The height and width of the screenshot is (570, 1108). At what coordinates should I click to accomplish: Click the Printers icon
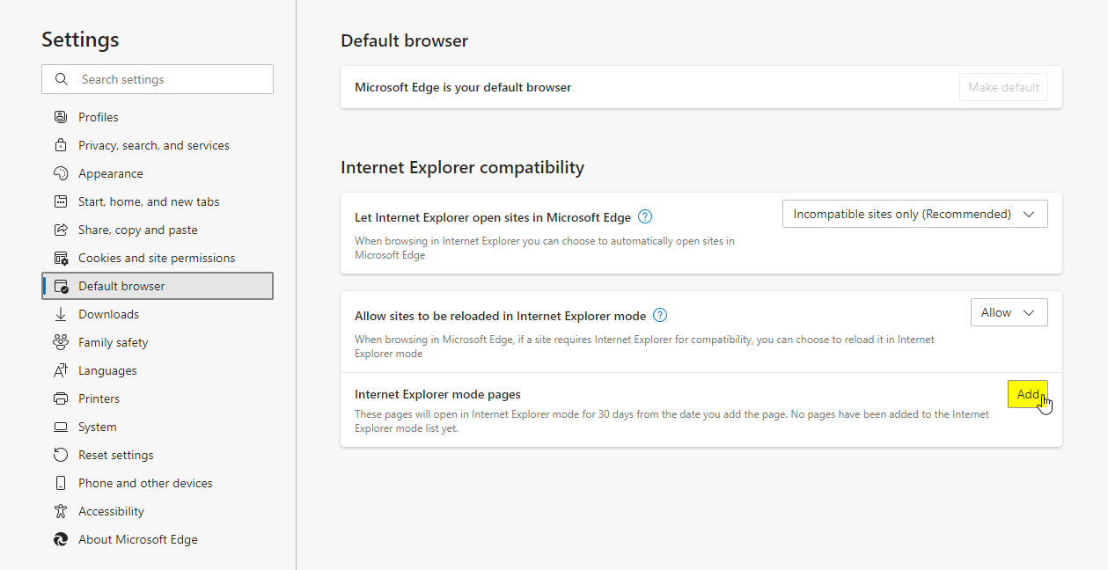click(61, 398)
